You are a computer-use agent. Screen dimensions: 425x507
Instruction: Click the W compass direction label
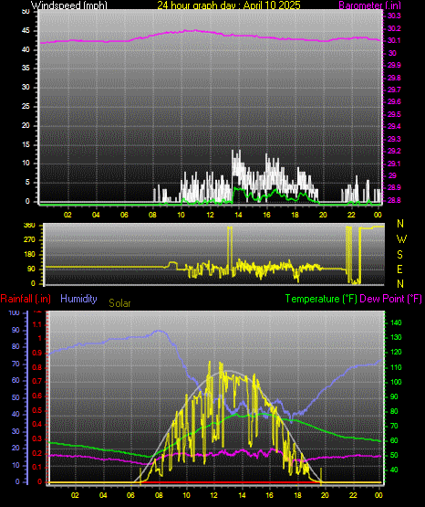(401, 239)
